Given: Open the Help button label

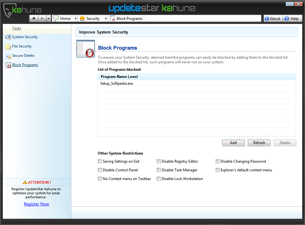Looking at the screenshot, I should click(x=294, y=19).
